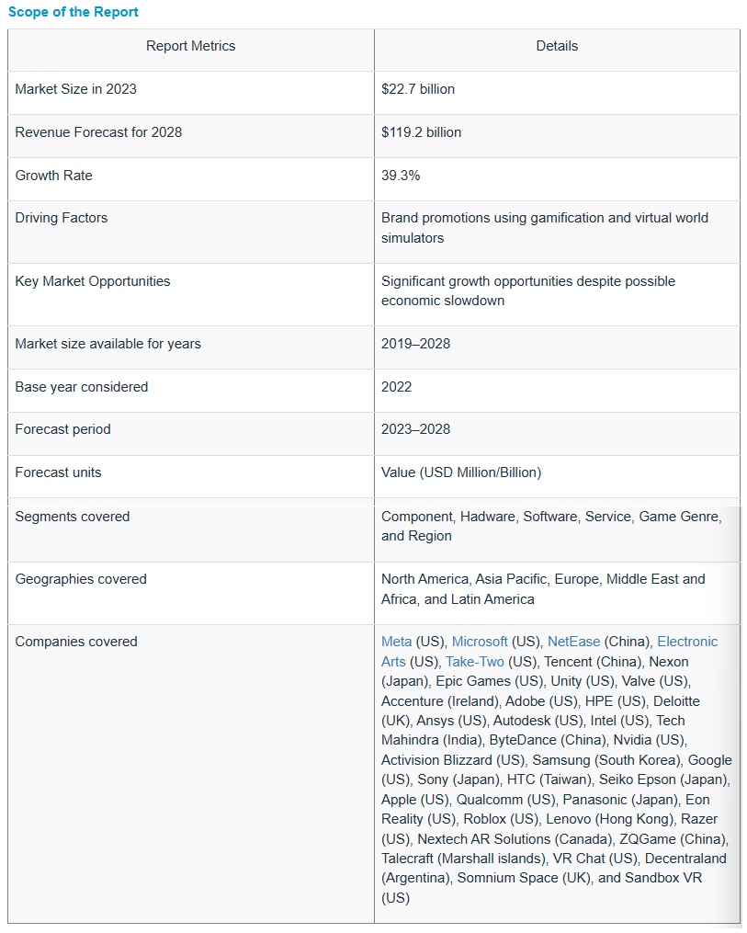Click the $22.7 billion value

click(418, 89)
